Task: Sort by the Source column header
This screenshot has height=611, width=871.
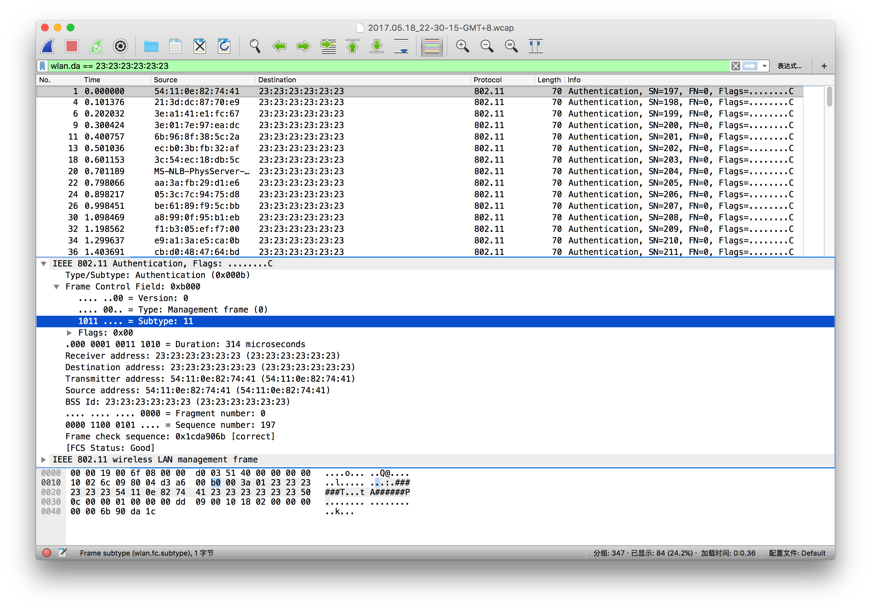Action: coord(203,80)
